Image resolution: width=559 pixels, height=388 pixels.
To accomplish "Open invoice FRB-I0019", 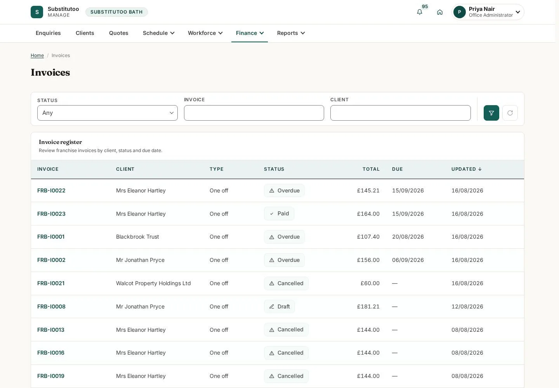I will (51, 376).
